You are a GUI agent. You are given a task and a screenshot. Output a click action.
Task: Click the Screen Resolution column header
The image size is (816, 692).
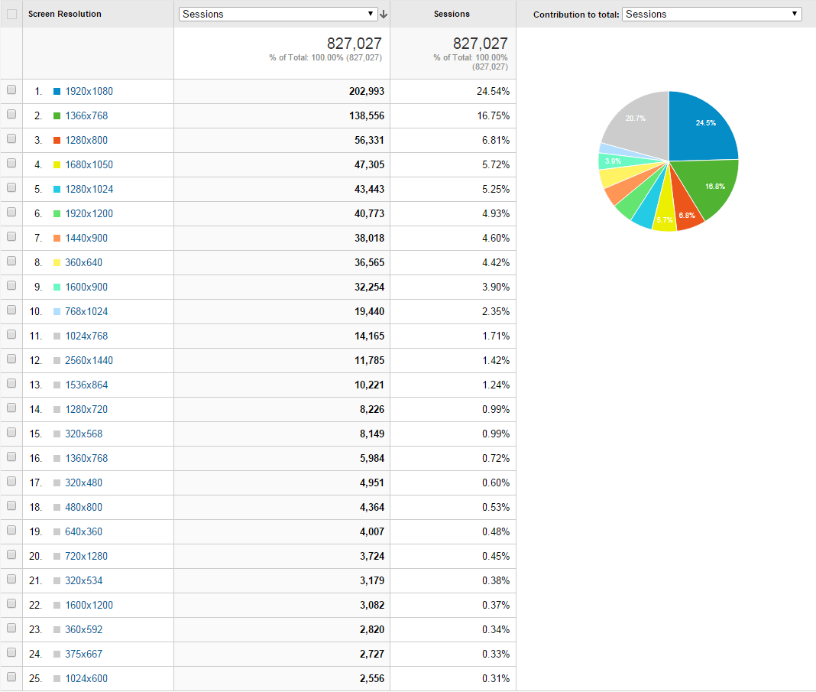[64, 14]
